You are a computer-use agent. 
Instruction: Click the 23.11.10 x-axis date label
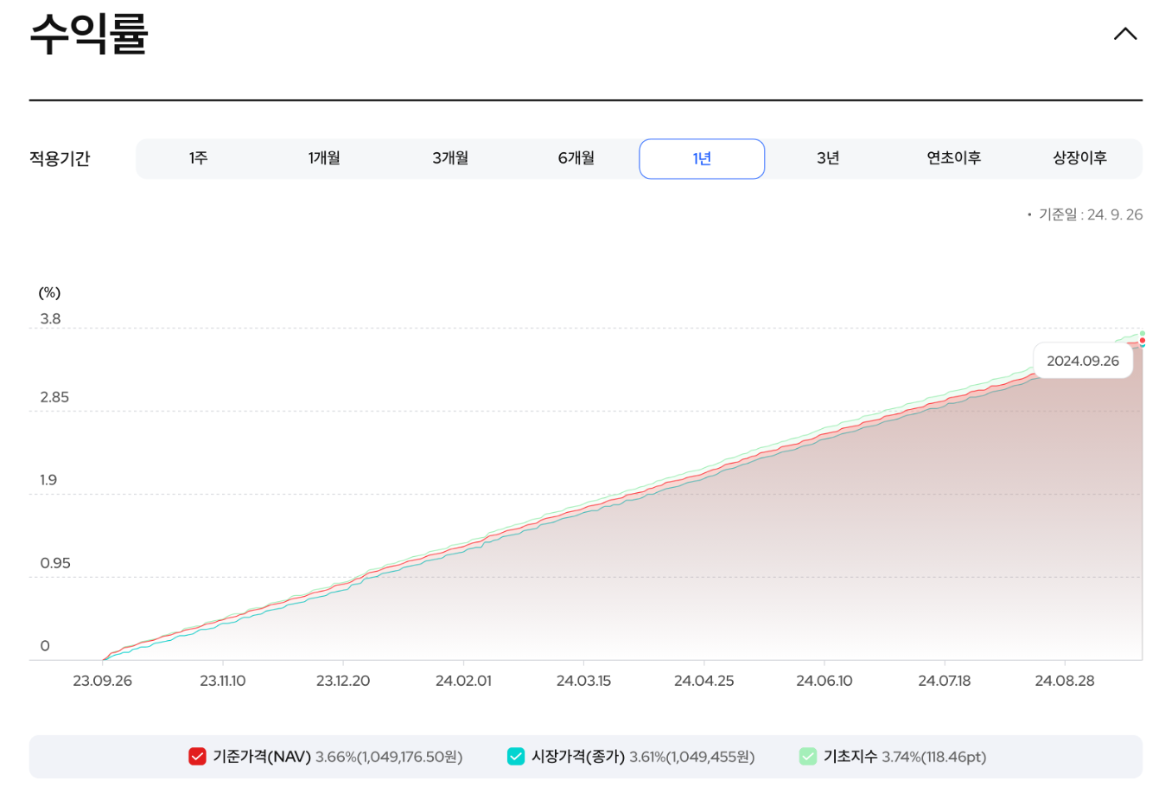pyautogui.click(x=223, y=681)
